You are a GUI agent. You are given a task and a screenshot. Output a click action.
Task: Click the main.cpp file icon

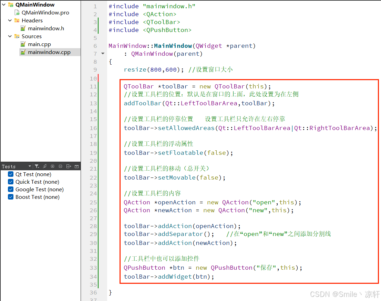click(x=23, y=44)
